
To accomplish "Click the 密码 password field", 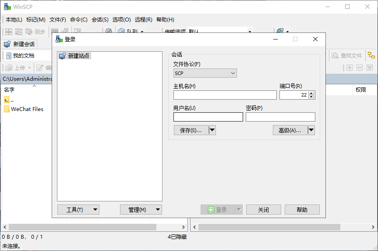I will [x=280, y=117].
